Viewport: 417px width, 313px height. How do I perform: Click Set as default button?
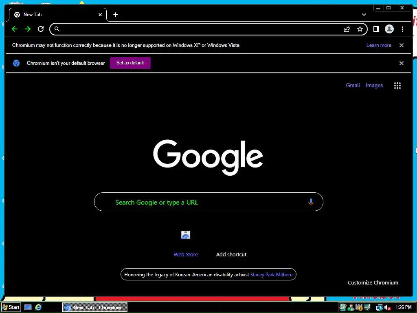[130, 63]
